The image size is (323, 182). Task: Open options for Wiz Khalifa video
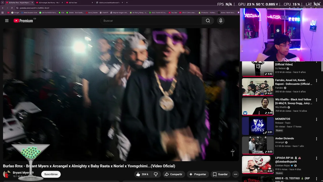pyautogui.click(x=316, y=100)
